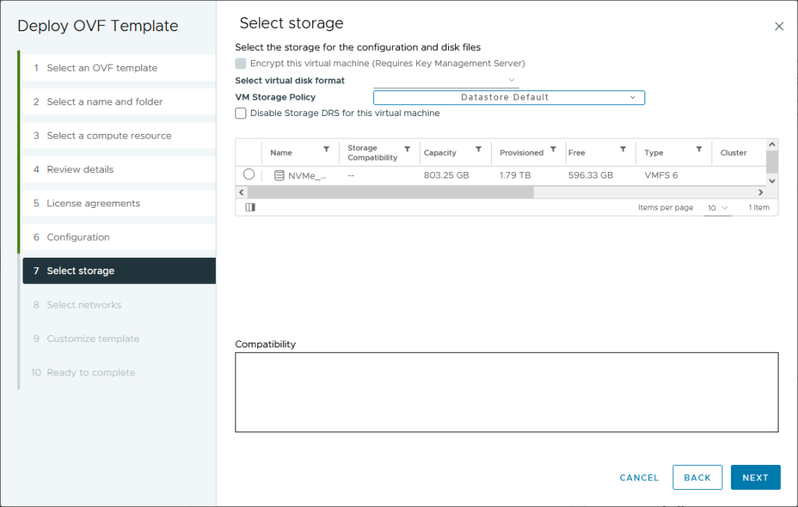Click the table's right scroll arrow

pyautogui.click(x=761, y=192)
